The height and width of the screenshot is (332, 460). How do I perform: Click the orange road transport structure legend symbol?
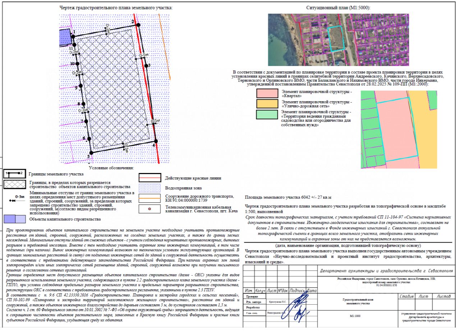(150, 198)
